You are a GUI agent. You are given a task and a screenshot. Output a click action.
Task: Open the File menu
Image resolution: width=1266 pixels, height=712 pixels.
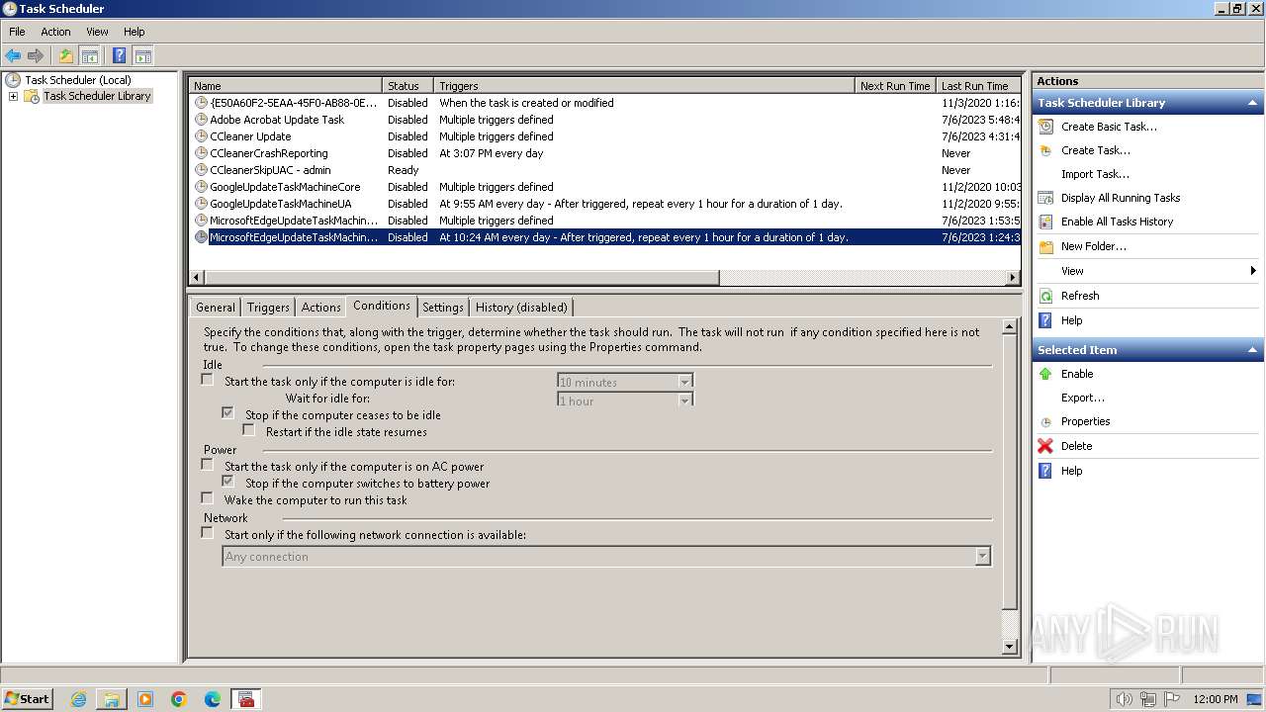point(17,32)
